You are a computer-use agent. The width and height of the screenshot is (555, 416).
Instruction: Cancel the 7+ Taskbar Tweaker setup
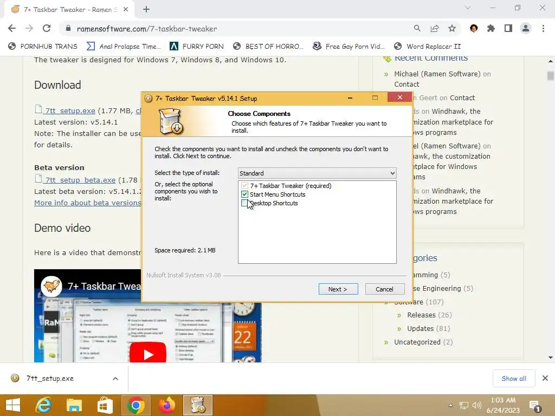click(x=384, y=289)
